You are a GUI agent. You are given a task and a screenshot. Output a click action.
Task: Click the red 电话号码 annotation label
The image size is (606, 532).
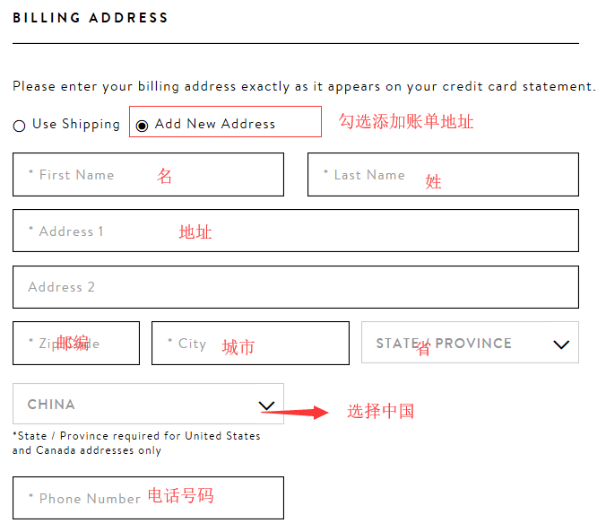tap(180, 495)
